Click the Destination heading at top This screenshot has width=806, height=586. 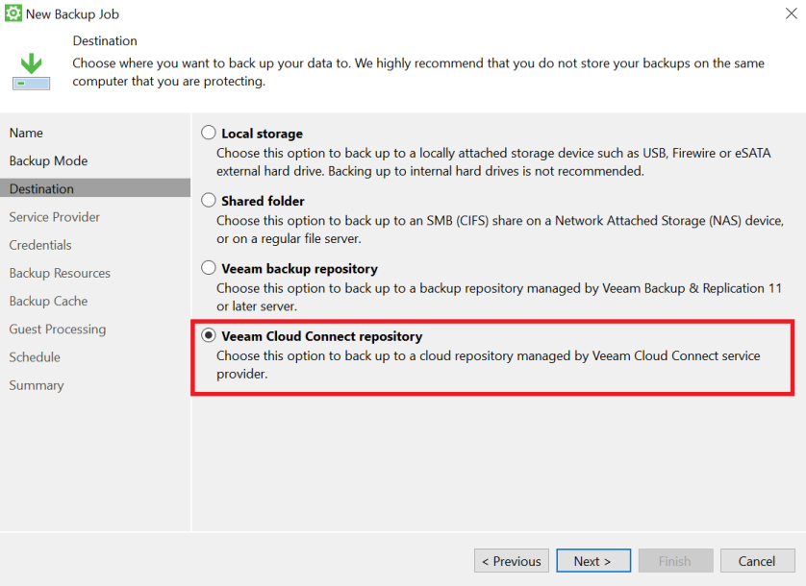point(105,40)
